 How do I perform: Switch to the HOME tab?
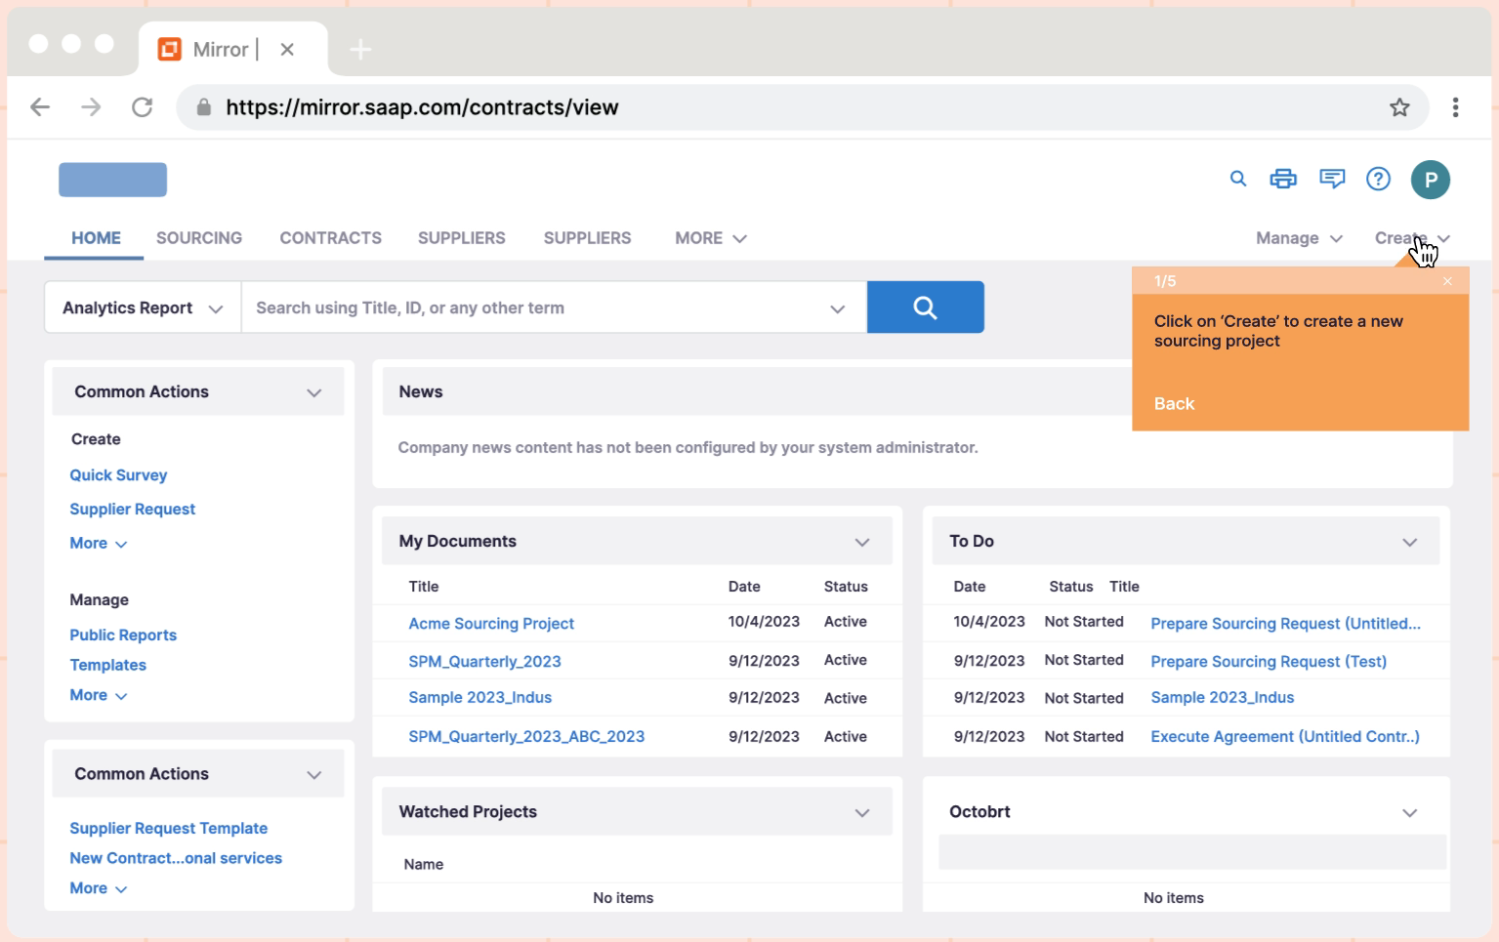click(96, 238)
